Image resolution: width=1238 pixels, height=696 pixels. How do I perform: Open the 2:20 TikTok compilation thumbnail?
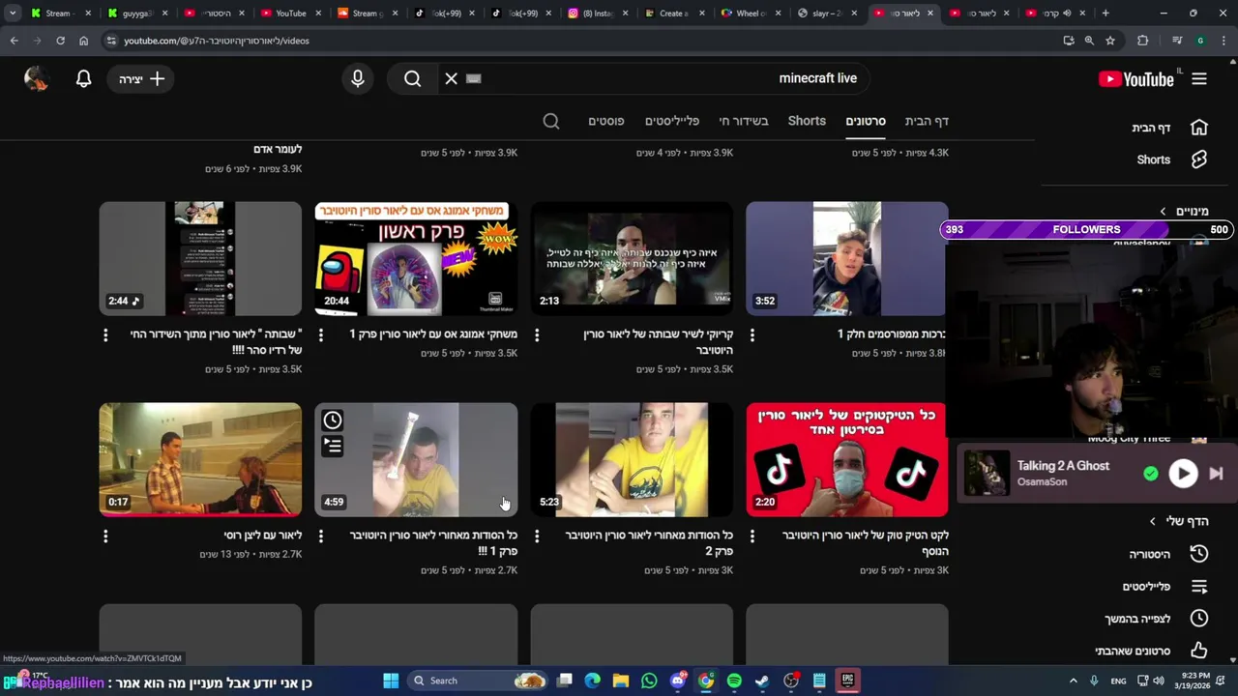tap(846, 460)
